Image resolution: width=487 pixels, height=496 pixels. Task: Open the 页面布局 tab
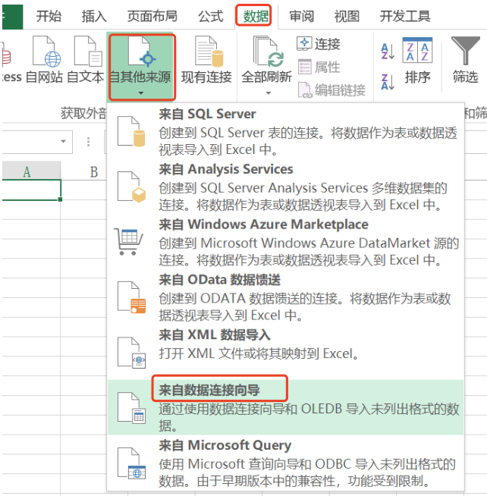[152, 16]
